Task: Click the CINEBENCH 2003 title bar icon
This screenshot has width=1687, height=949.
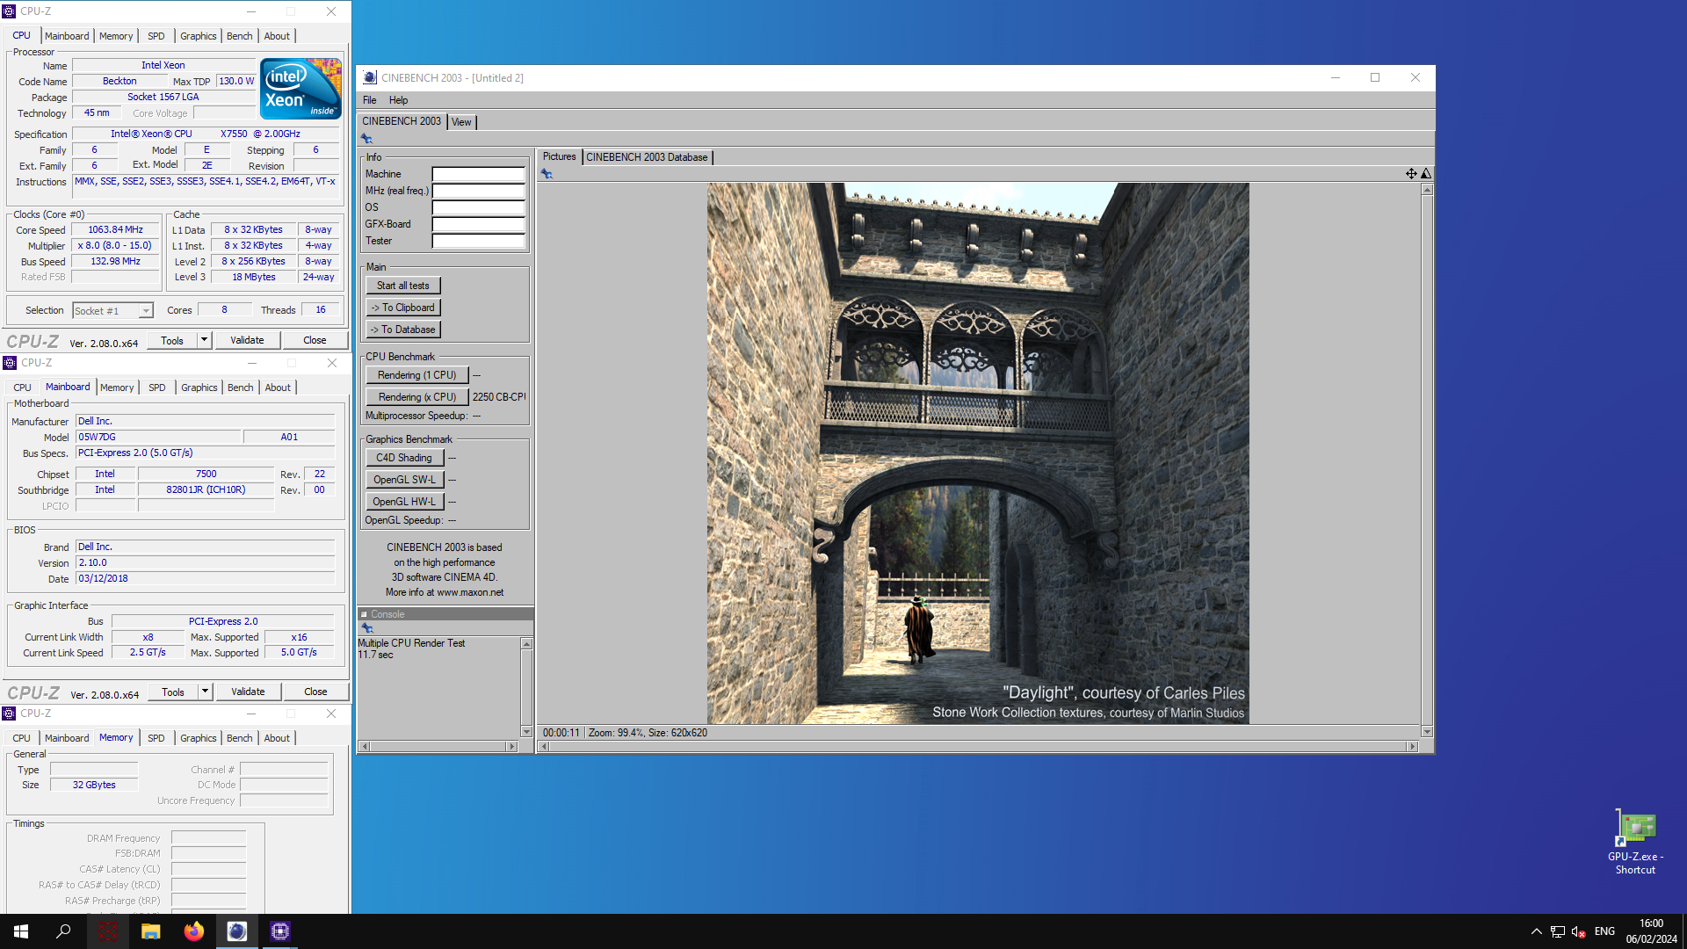Action: pos(370,77)
